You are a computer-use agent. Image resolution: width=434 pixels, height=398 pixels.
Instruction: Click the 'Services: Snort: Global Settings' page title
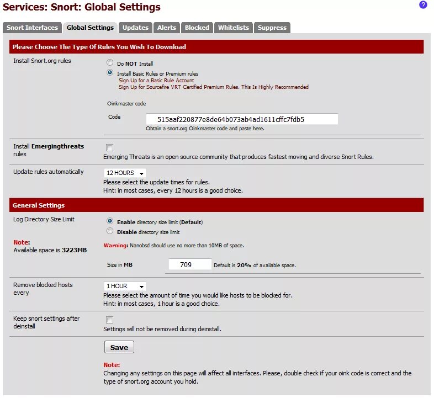click(82, 7)
